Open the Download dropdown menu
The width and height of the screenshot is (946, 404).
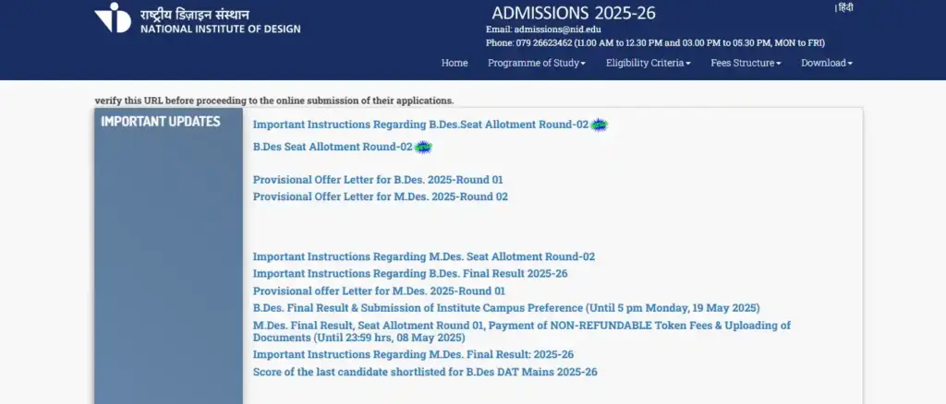pyautogui.click(x=826, y=63)
